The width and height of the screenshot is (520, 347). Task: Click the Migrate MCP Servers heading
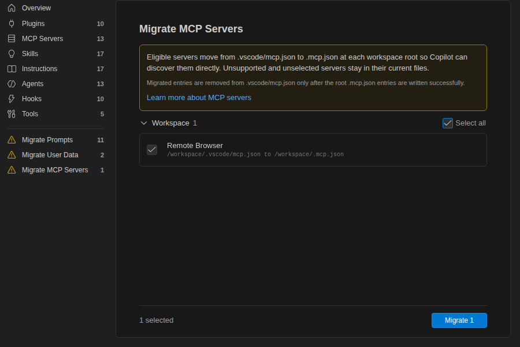click(191, 29)
